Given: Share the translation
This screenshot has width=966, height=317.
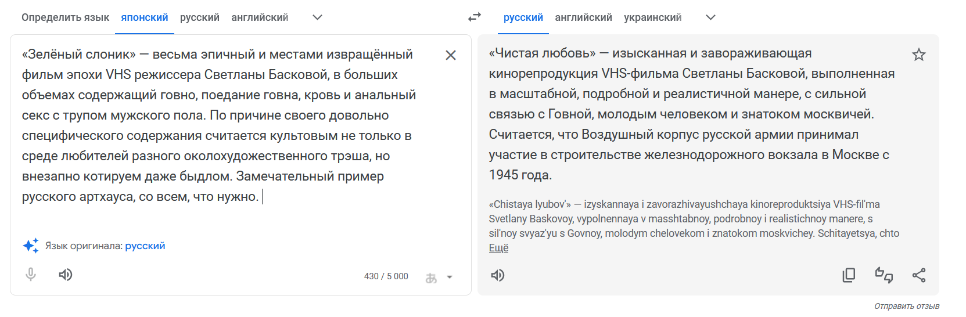Looking at the screenshot, I should point(919,275).
